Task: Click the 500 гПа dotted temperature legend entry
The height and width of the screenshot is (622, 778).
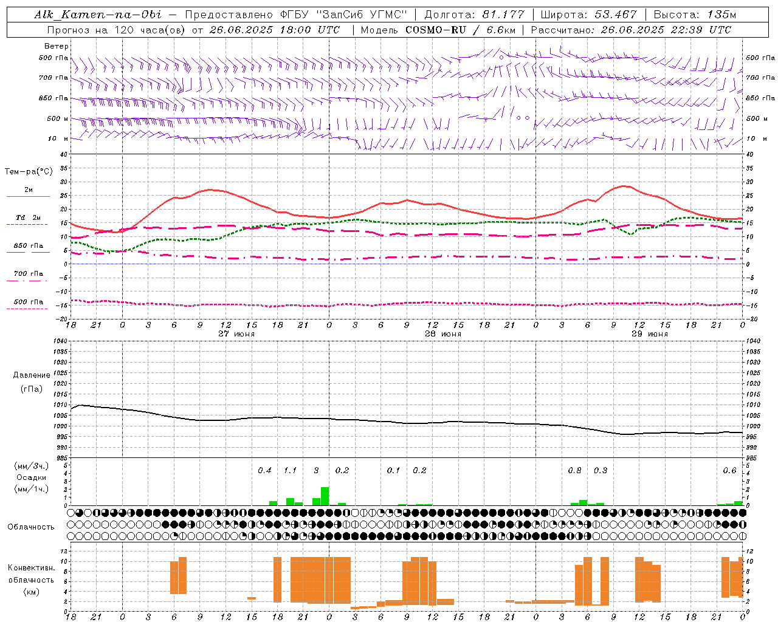Action: pyautogui.click(x=28, y=302)
